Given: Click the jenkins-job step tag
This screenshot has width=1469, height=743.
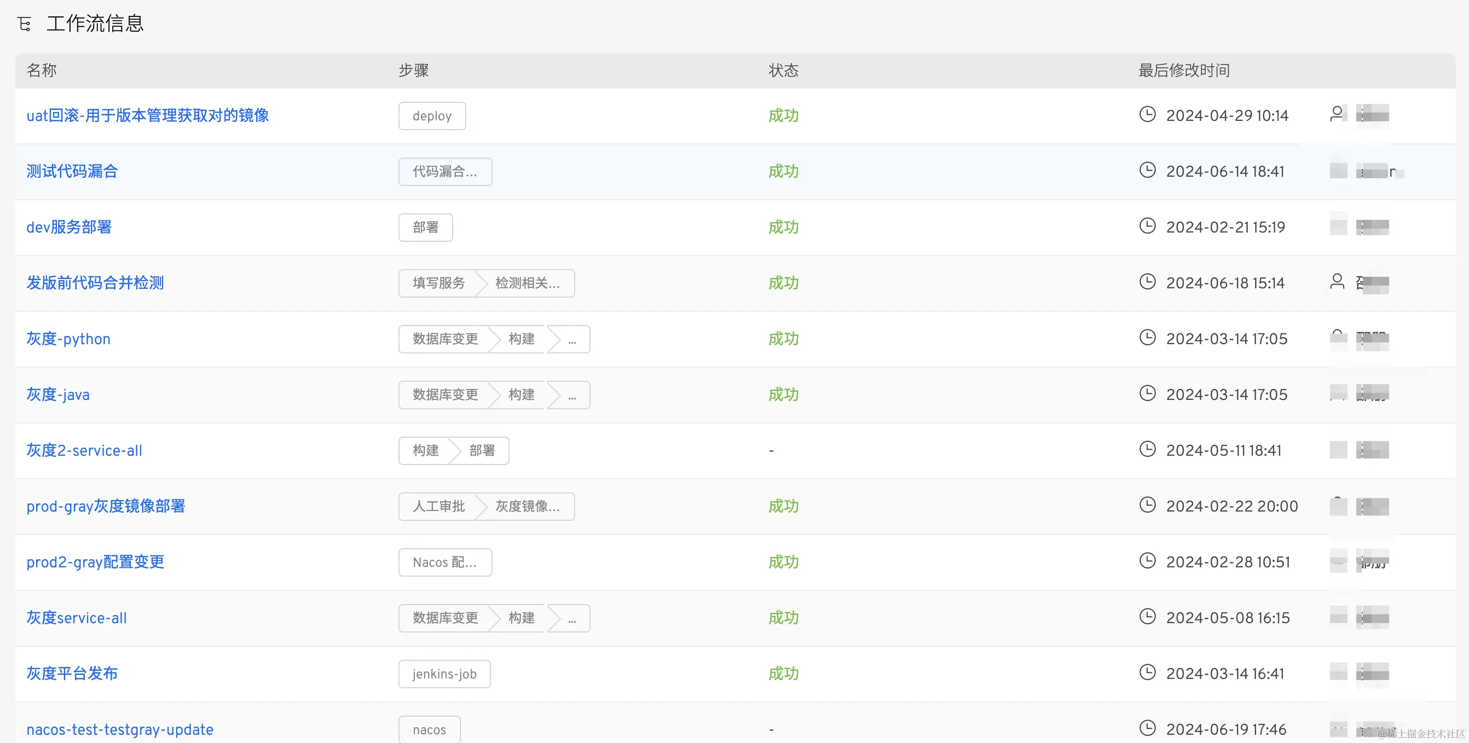Looking at the screenshot, I should pos(444,674).
